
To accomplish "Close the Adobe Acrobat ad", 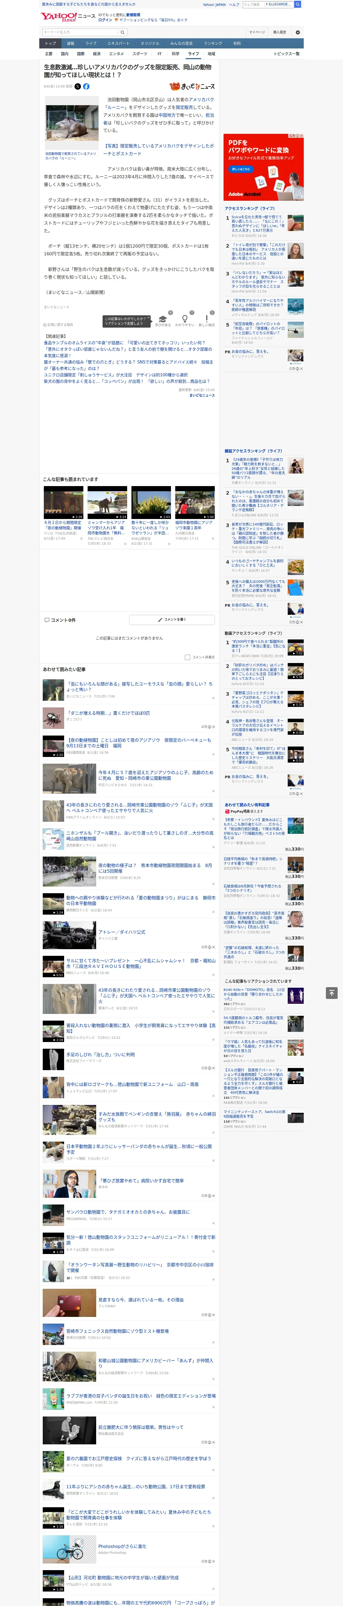I will click(301, 136).
